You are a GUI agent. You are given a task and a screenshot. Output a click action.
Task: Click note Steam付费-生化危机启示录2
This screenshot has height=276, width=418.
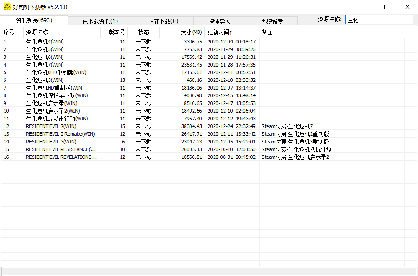pyautogui.click(x=295, y=157)
